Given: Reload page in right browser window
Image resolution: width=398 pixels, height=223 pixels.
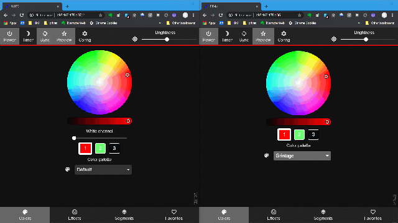Looking at the screenshot, I should coord(221,15).
